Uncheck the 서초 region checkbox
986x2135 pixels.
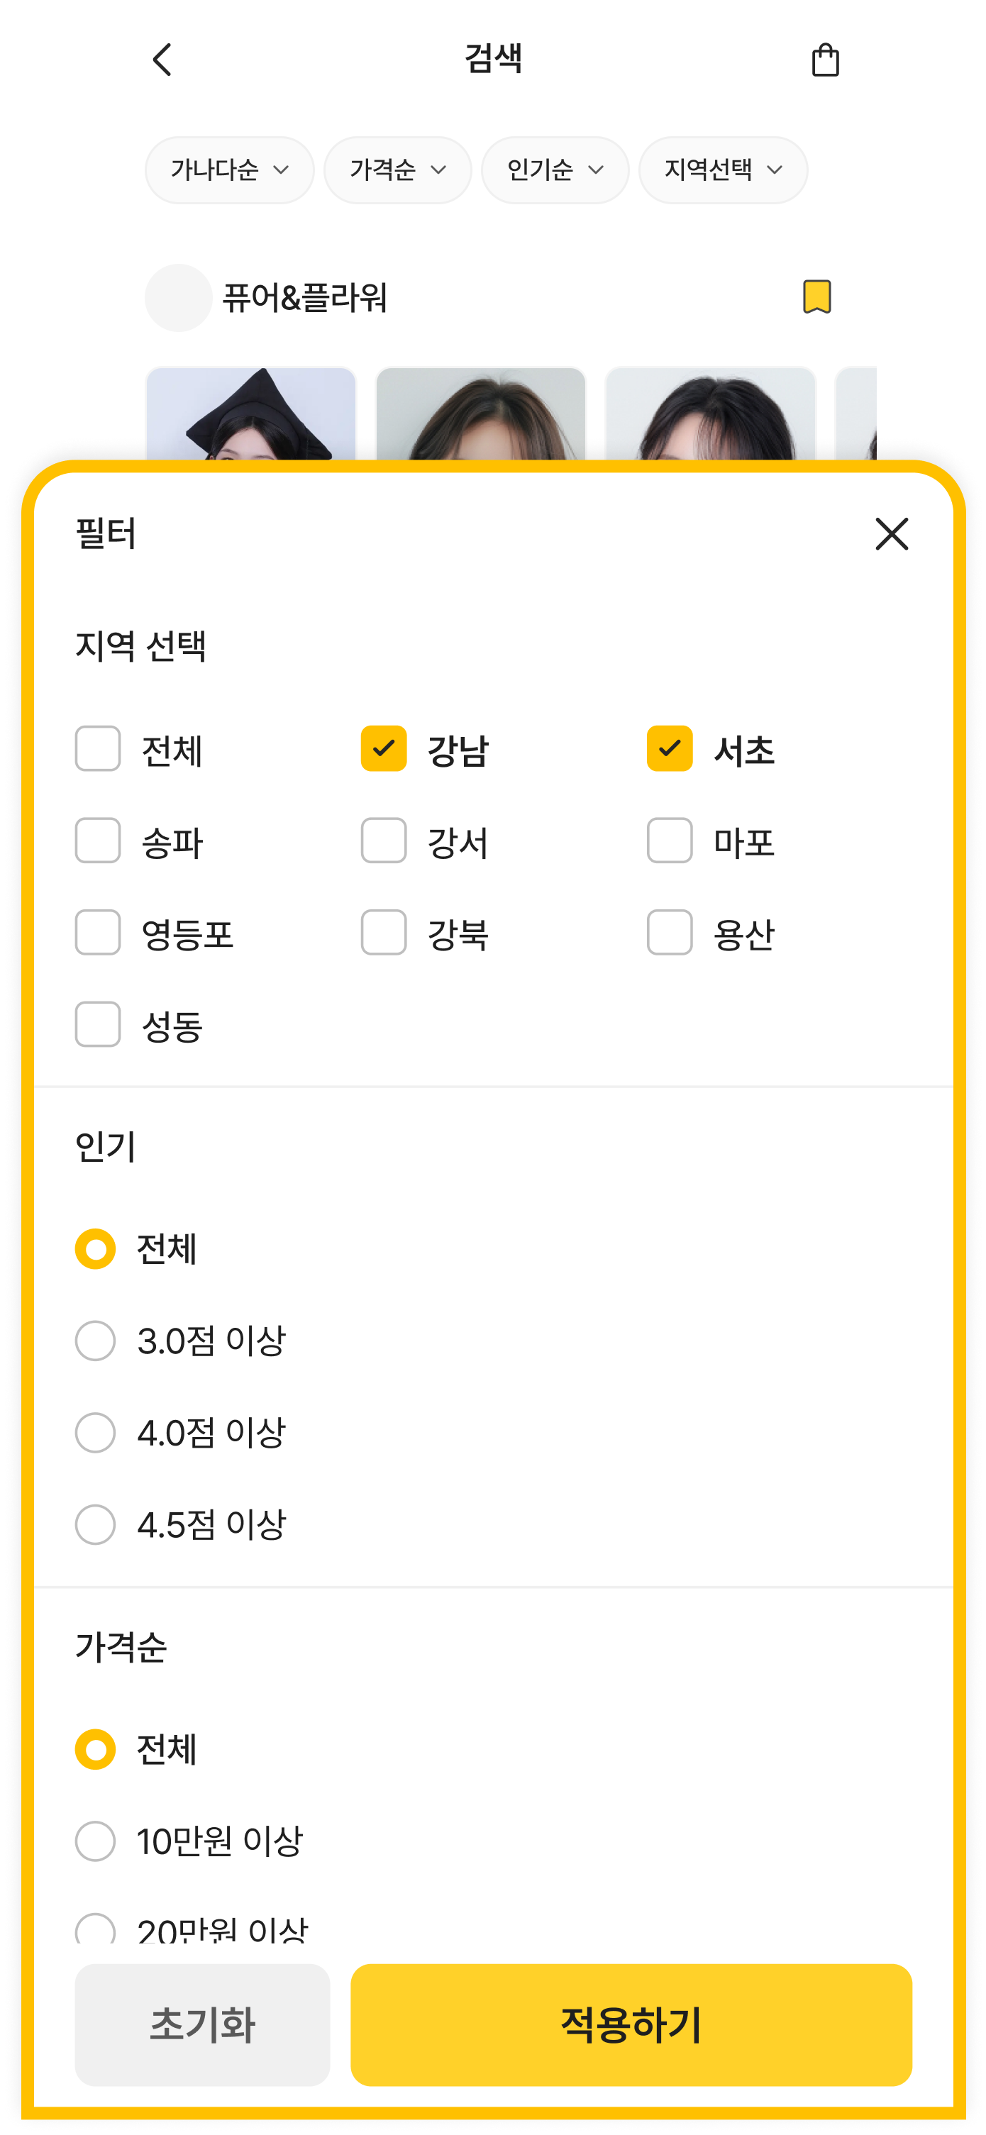click(670, 748)
